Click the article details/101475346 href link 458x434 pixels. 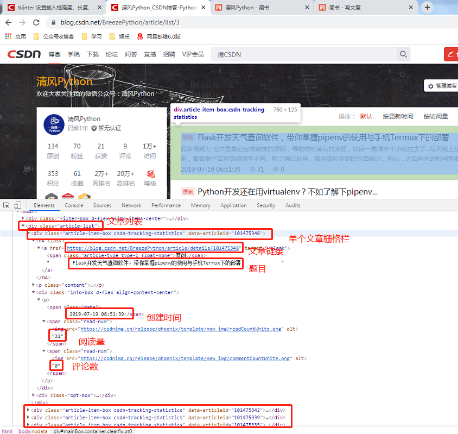tap(153, 248)
